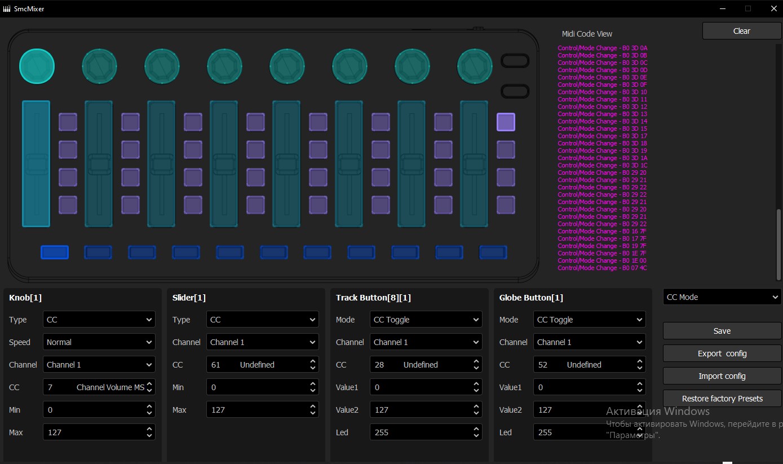
Task: Select the first fader slider on mixer
Action: coord(36,163)
